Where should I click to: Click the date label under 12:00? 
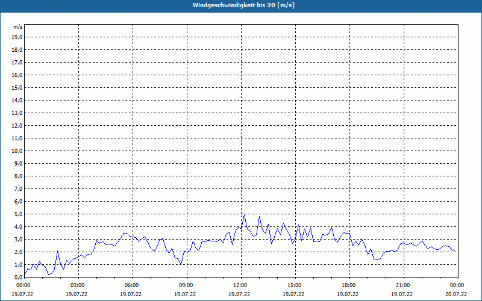[x=239, y=294]
